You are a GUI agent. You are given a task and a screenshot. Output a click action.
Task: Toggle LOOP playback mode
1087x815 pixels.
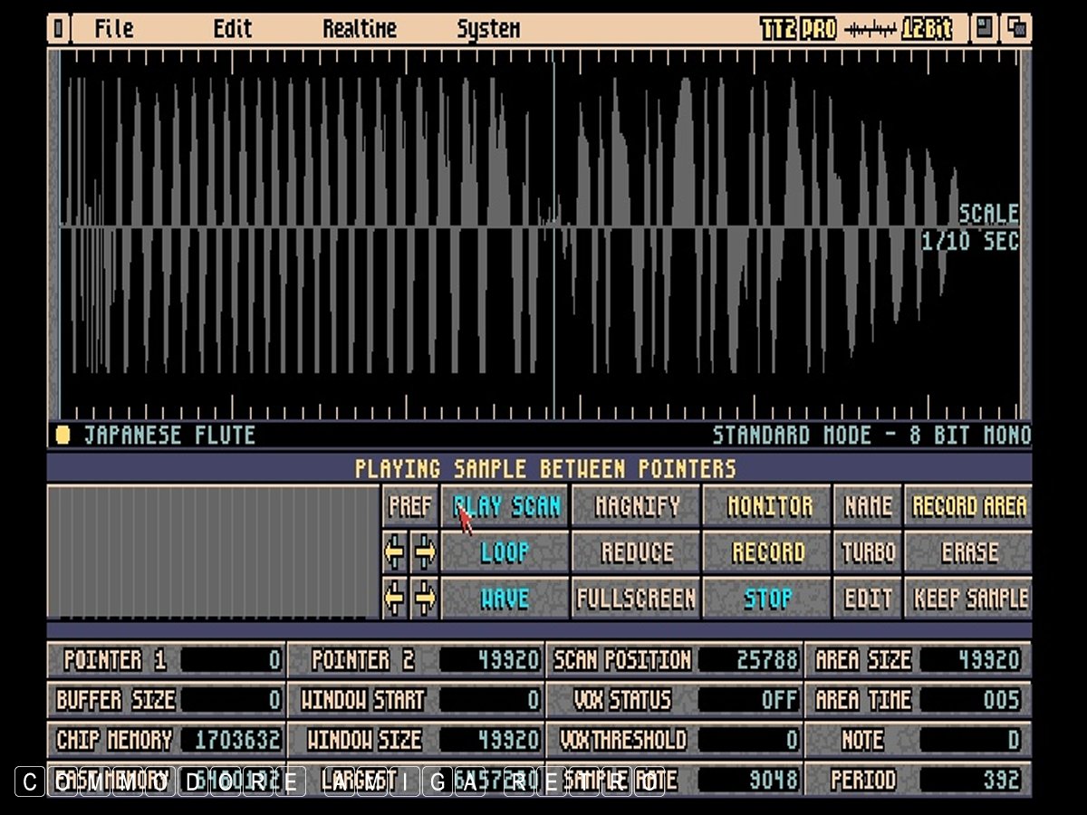point(505,552)
